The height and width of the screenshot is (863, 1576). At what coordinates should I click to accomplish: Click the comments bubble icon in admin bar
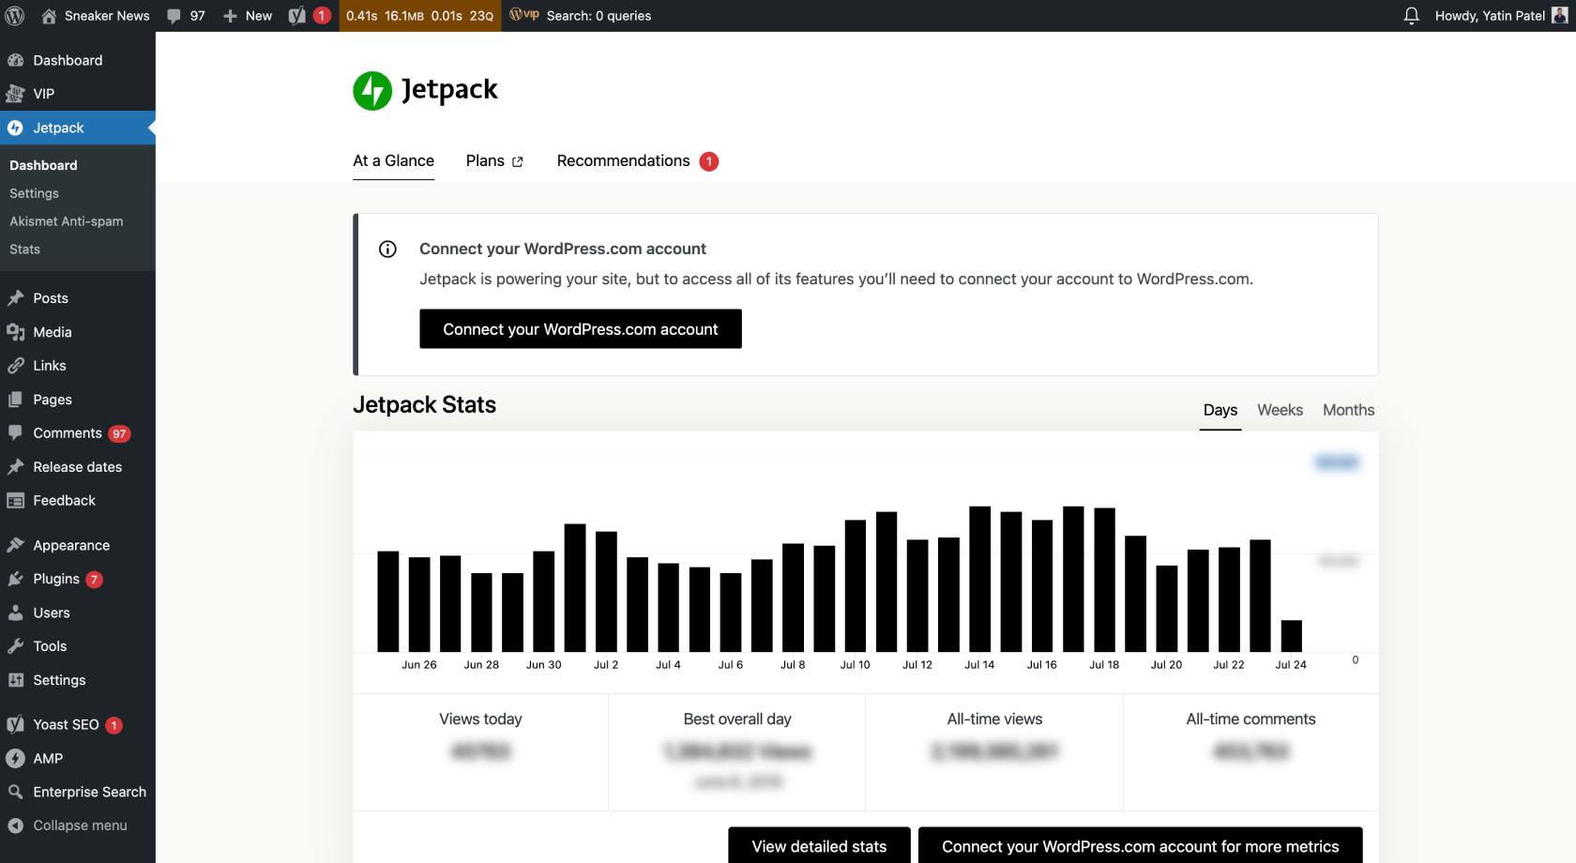tap(174, 16)
